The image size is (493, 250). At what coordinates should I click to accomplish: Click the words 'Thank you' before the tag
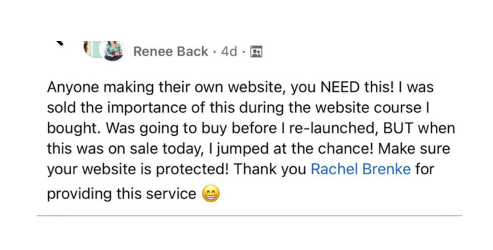coord(269,170)
